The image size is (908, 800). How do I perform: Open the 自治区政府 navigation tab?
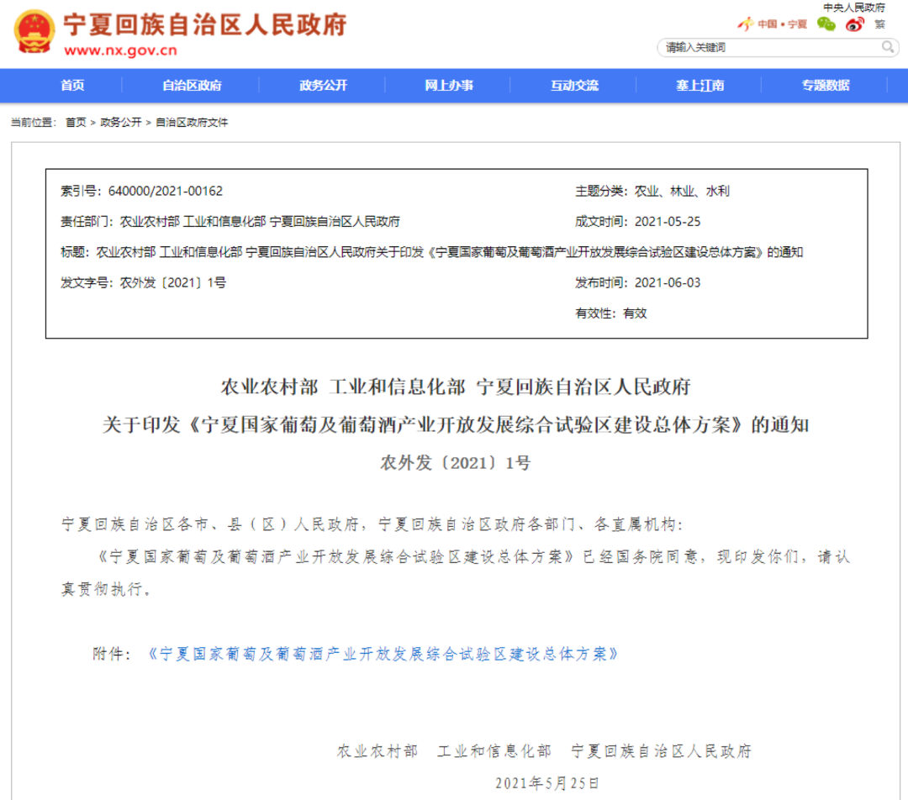[x=192, y=85]
